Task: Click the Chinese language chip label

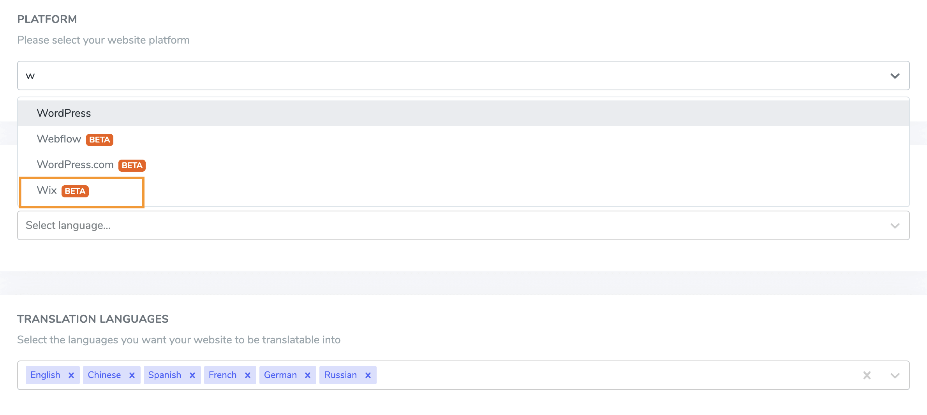Action: (104, 375)
